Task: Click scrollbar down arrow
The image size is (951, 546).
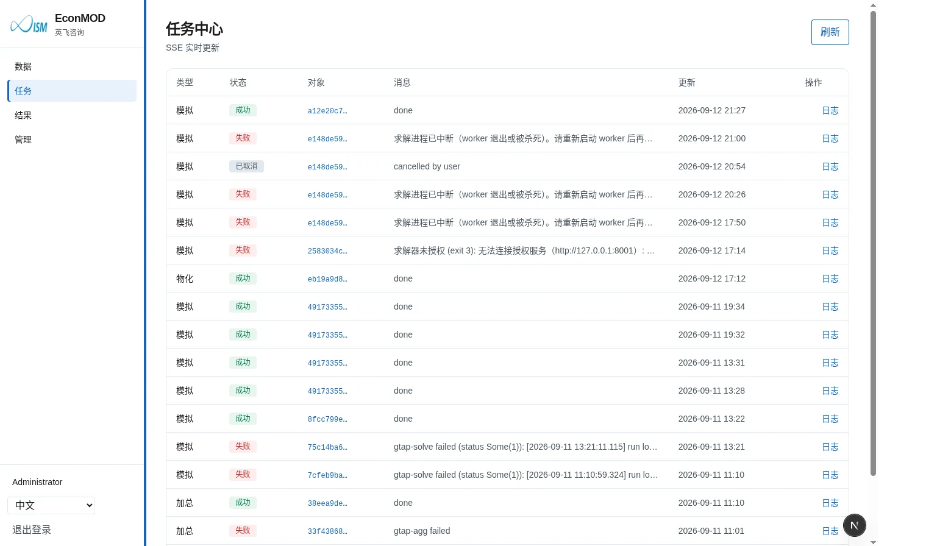Action: coord(873,542)
